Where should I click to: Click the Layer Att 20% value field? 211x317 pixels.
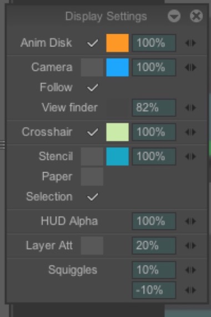[x=154, y=245]
